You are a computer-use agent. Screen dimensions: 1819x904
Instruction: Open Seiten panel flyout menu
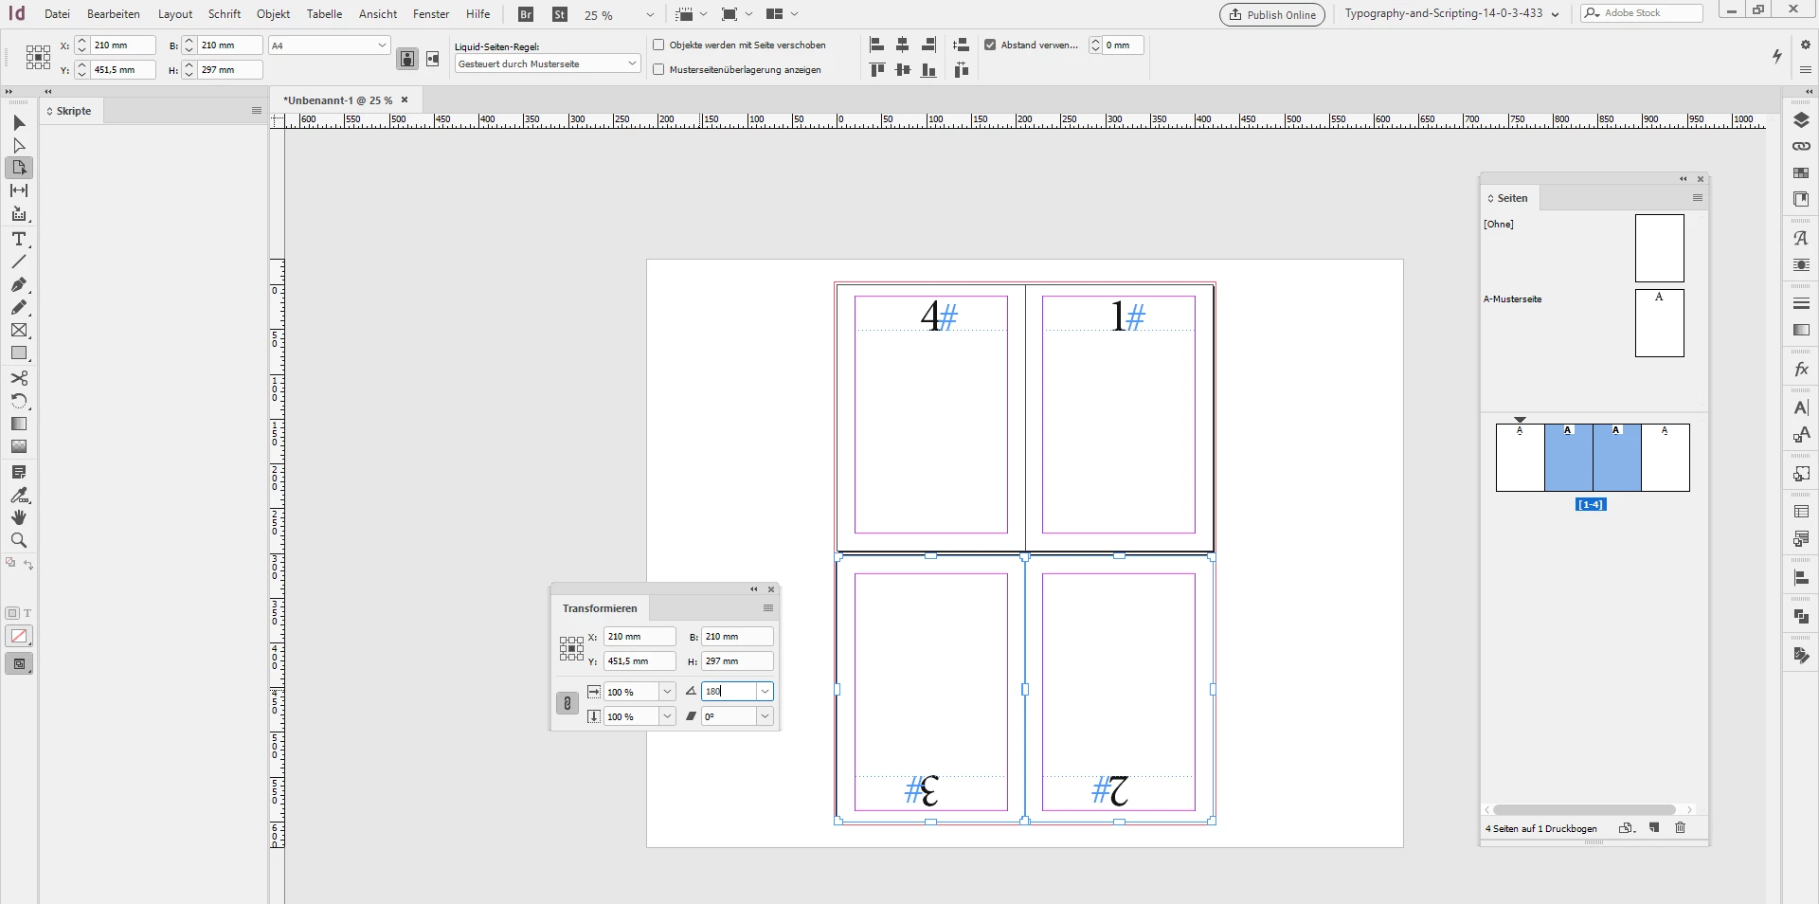(x=1698, y=198)
